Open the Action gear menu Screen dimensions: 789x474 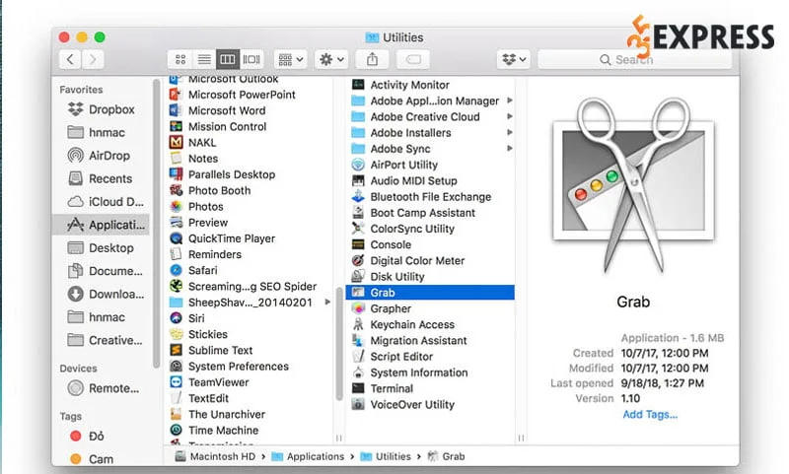pyautogui.click(x=331, y=60)
